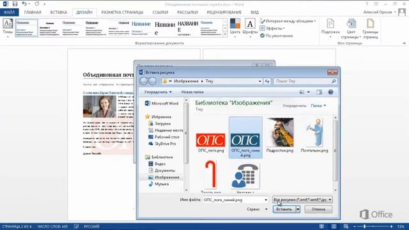Open the Themes (Темы) gallery

click(8, 28)
